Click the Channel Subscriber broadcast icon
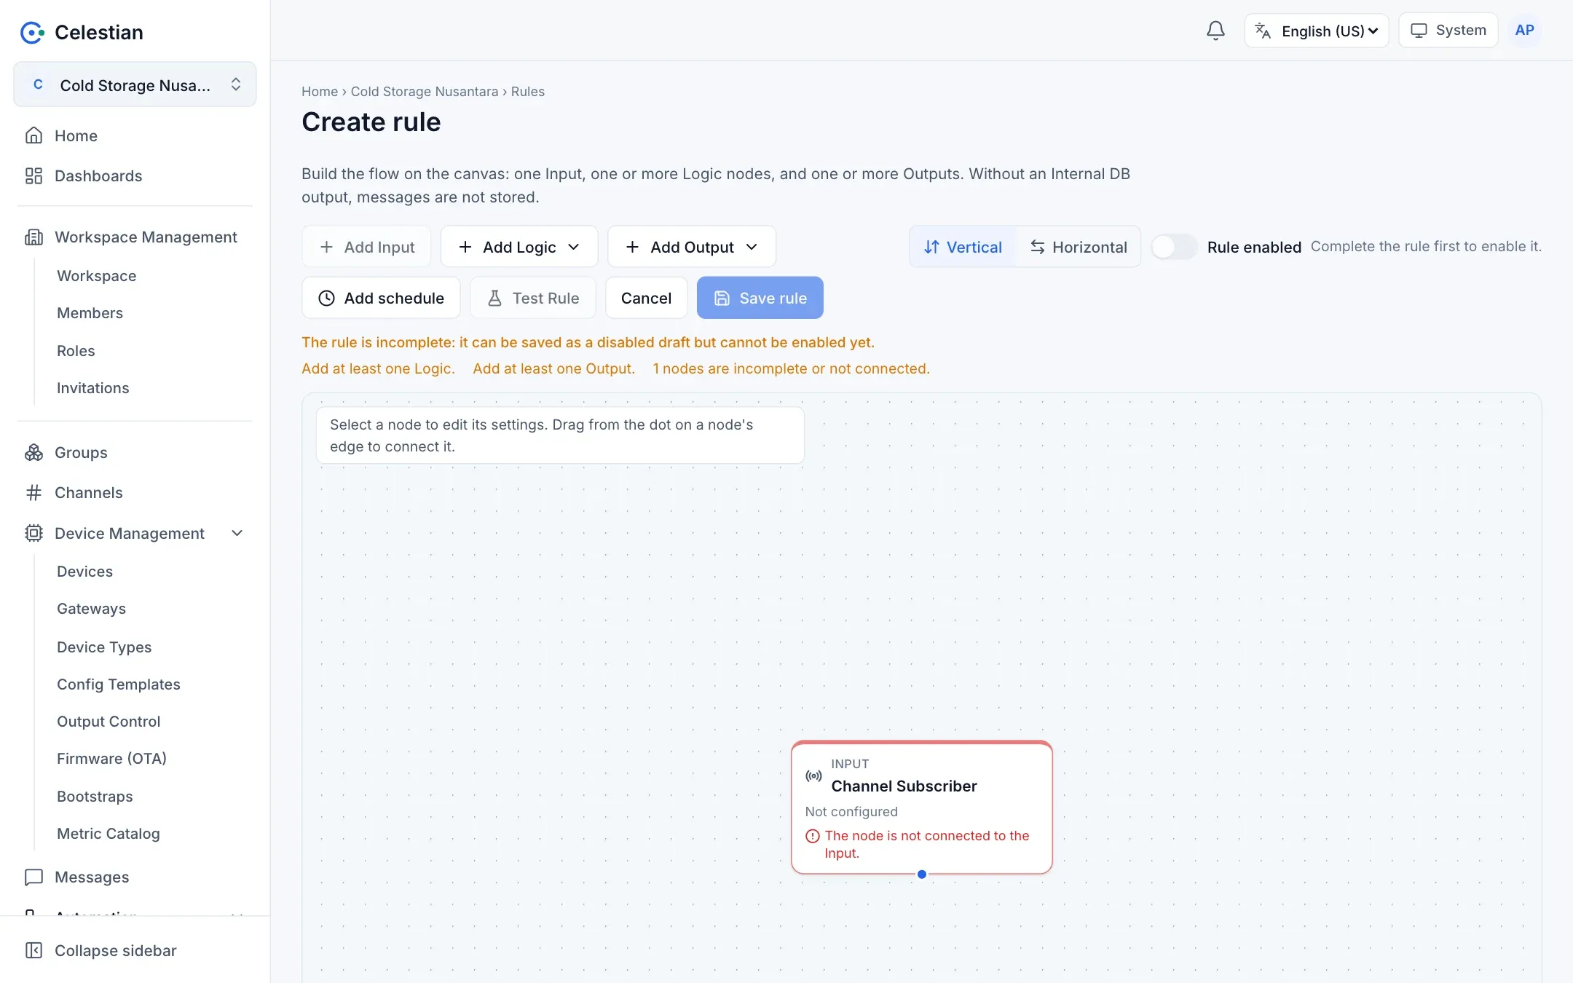The width and height of the screenshot is (1573, 983). [x=813, y=776]
